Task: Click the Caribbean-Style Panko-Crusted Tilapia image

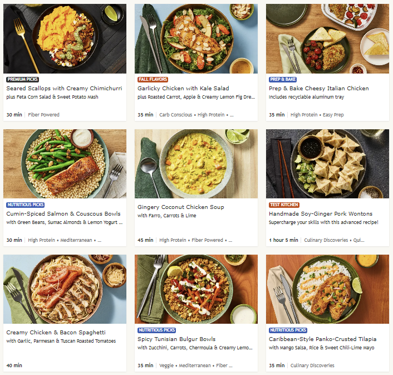Action: [x=327, y=289]
